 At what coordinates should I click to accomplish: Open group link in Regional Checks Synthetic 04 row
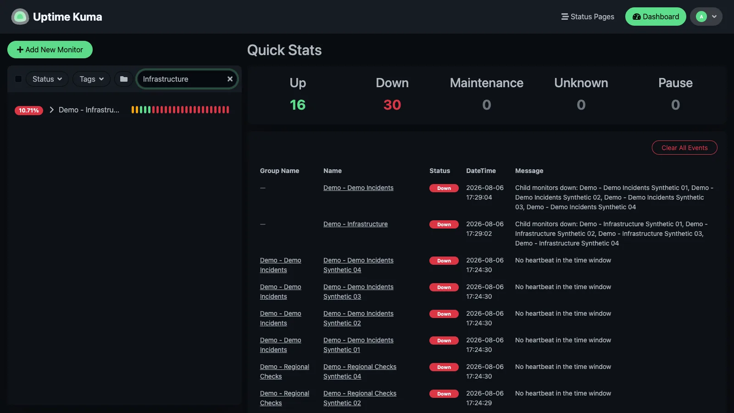point(284,372)
